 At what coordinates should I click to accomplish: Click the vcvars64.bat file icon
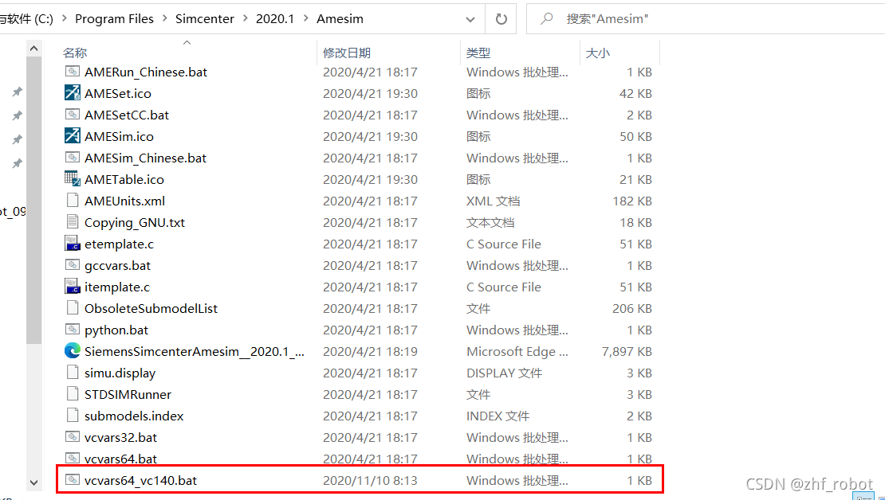pyautogui.click(x=73, y=459)
